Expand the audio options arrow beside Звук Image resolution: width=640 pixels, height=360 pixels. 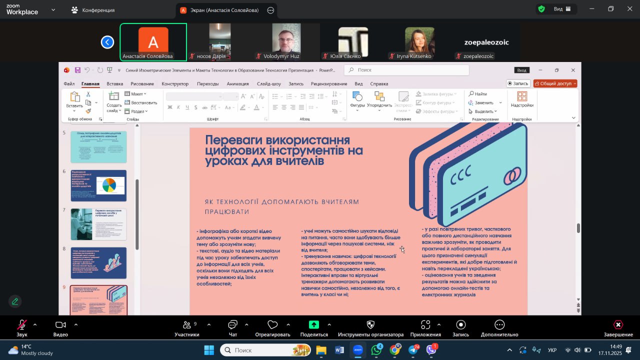[x=35, y=325]
